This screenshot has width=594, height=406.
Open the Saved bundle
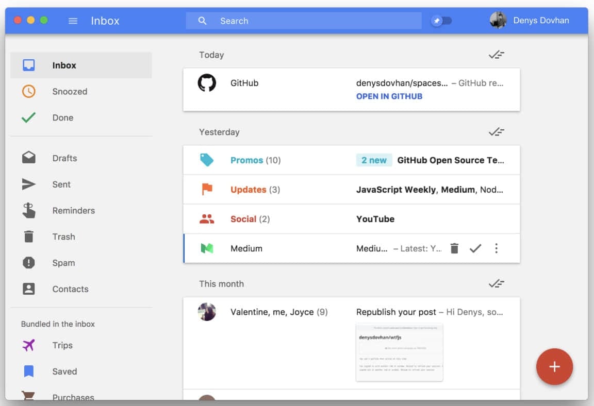pyautogui.click(x=81, y=371)
